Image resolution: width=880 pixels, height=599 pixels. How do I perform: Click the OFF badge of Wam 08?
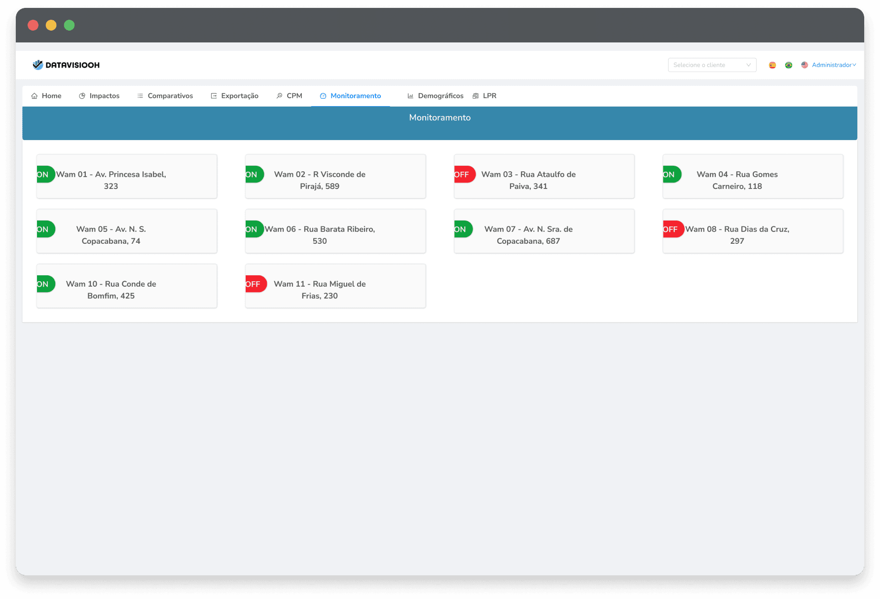673,229
